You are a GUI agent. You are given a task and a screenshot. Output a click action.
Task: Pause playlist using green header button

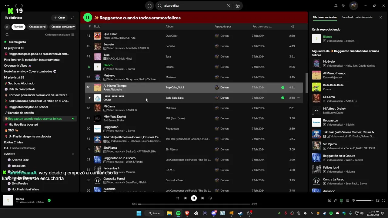[88, 18]
